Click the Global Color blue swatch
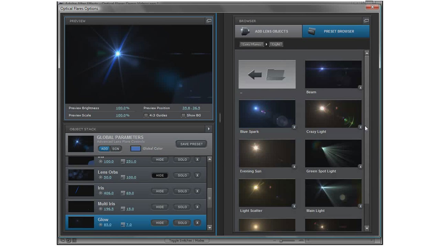Screen dimensions: 440x247 [x=135, y=148]
